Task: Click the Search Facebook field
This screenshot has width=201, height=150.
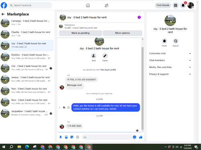Action: click(x=30, y=5)
